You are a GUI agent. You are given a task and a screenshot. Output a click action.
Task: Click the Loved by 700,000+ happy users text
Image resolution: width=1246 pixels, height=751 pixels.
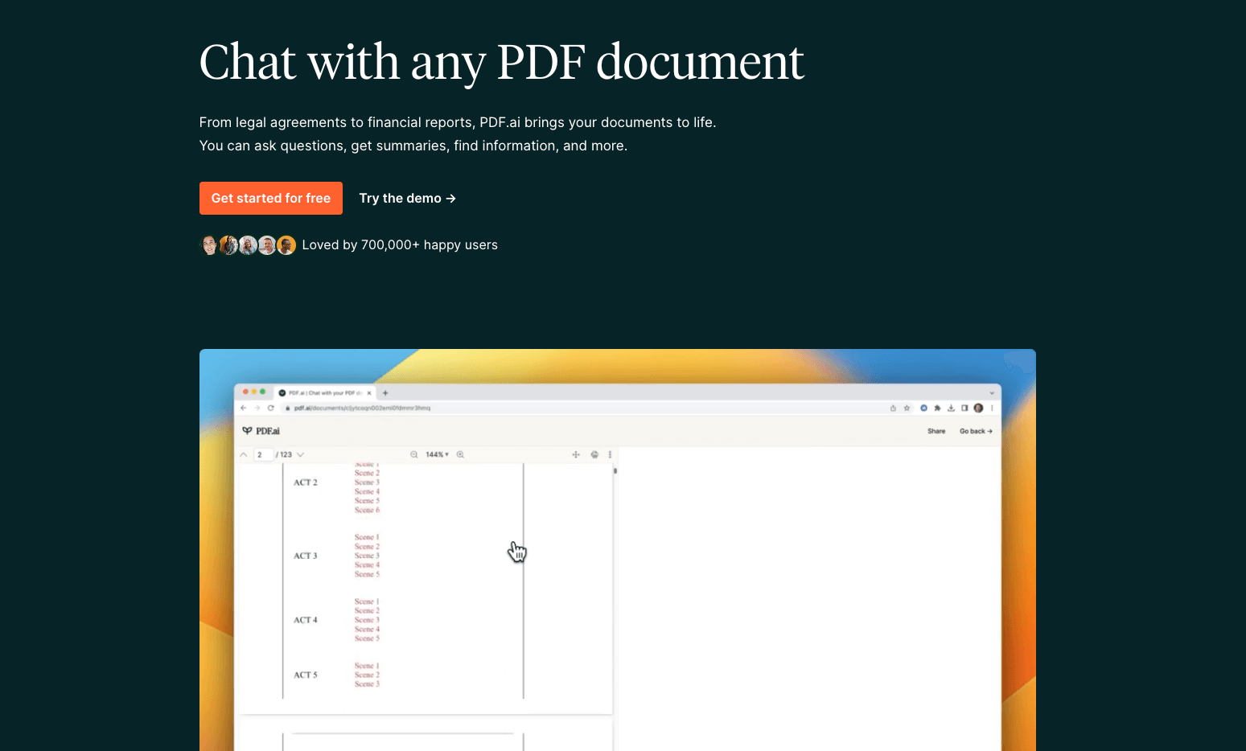coord(400,245)
